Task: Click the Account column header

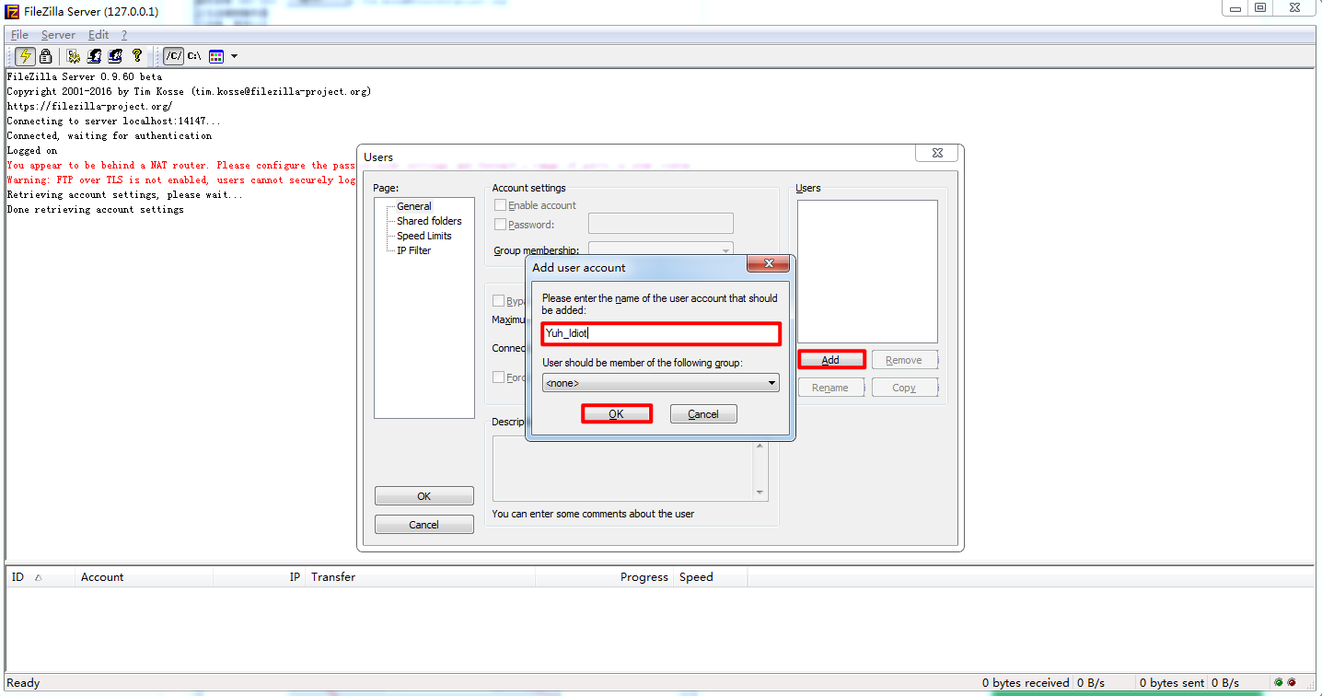Action: pos(144,577)
